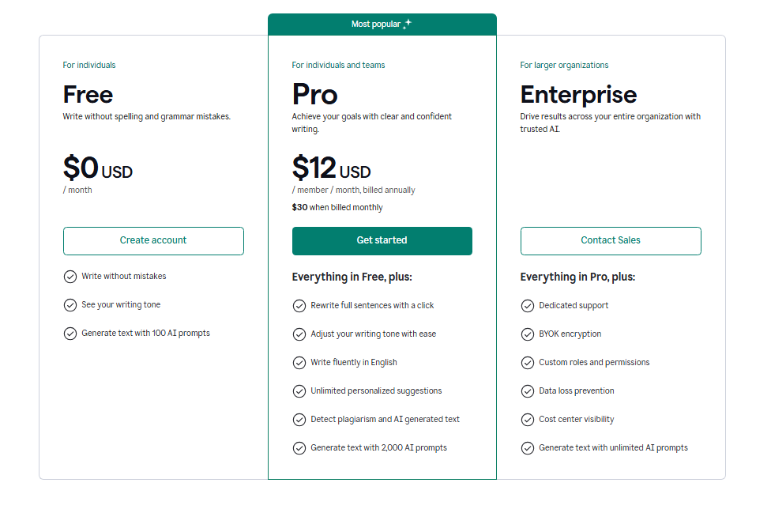
Task: Click the $12 USD price text
Action: tap(331, 168)
